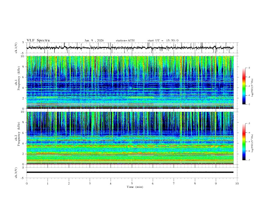Click the "-7" tick on upper colorbar
This screenshot has height=206, width=267.
[x=248, y=104]
